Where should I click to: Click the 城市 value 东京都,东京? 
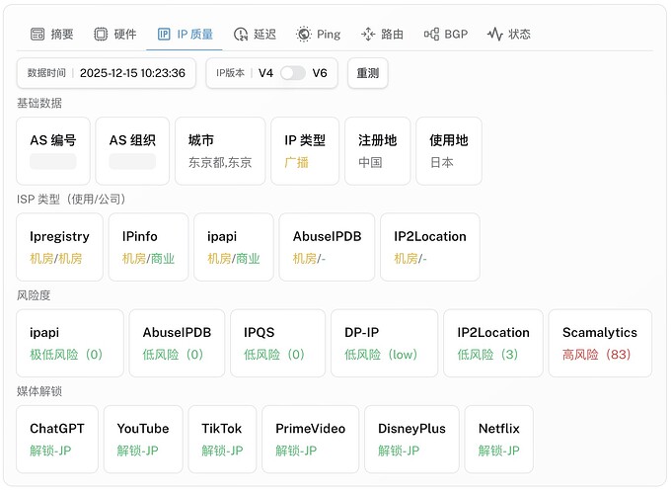click(220, 163)
